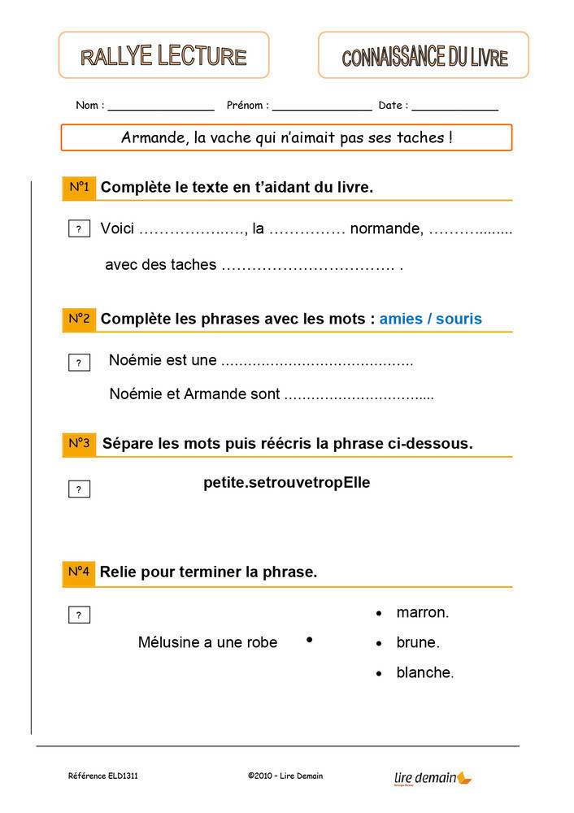Click the N°3 orange exercise label
Image resolution: width=574 pixels, height=813 pixels.
(x=79, y=444)
